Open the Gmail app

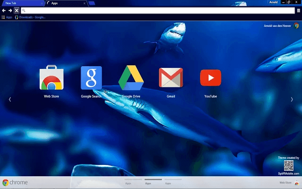[171, 78]
